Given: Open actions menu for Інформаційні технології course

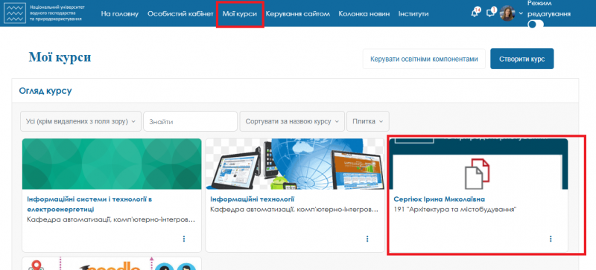Looking at the screenshot, I should coord(367,239).
